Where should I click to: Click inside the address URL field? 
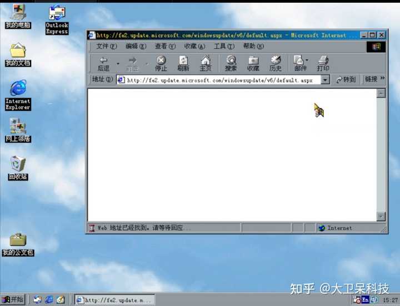[219, 80]
